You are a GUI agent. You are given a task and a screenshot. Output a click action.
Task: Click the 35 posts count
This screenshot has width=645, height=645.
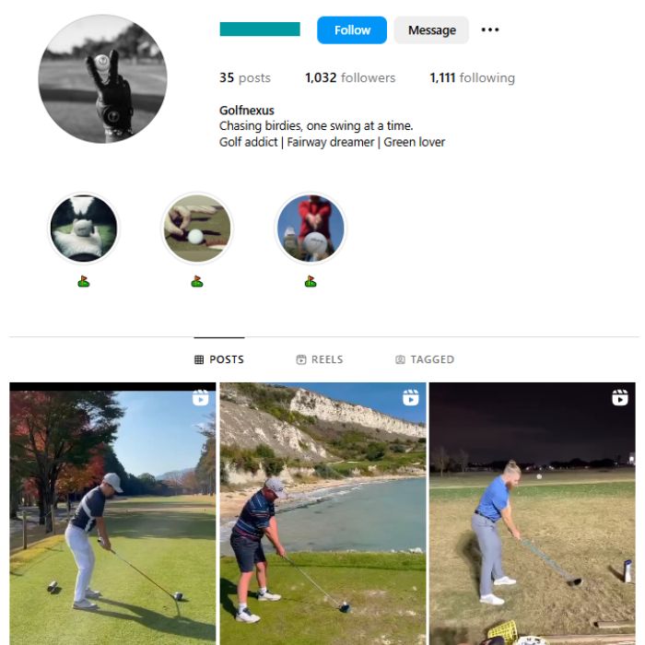click(x=245, y=77)
